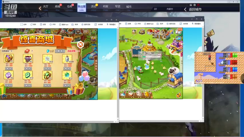Toggle sound (声音) in left window toolbar
The width and height of the screenshot is (244, 137).
tap(52, 25)
